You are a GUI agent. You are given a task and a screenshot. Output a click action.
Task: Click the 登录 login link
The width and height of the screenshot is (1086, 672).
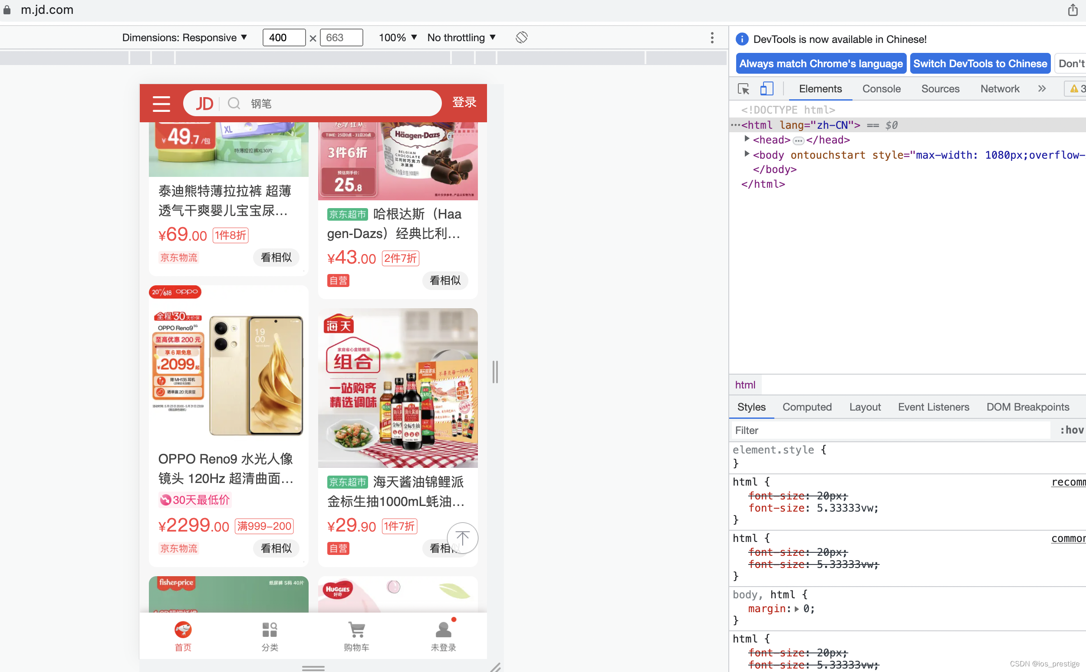464,102
